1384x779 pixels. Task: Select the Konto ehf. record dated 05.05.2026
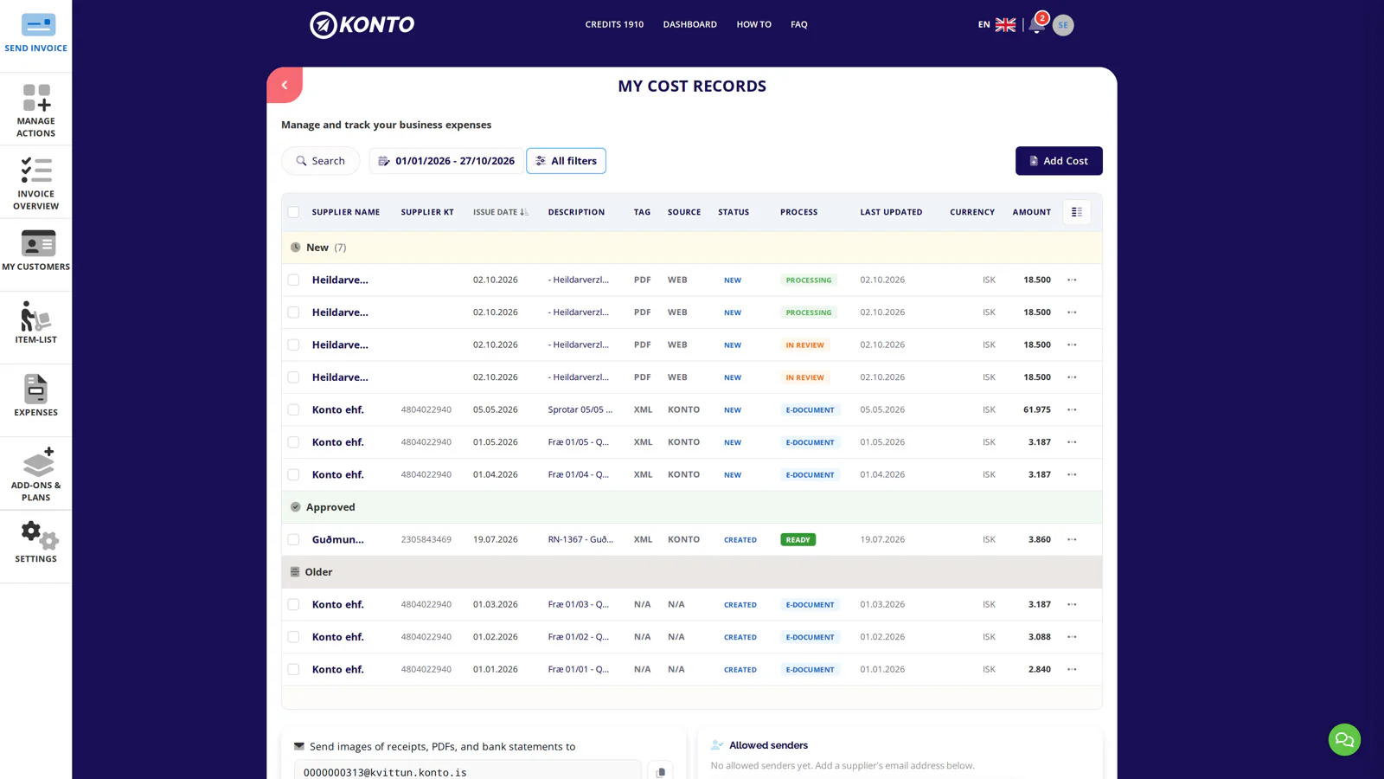click(x=293, y=409)
